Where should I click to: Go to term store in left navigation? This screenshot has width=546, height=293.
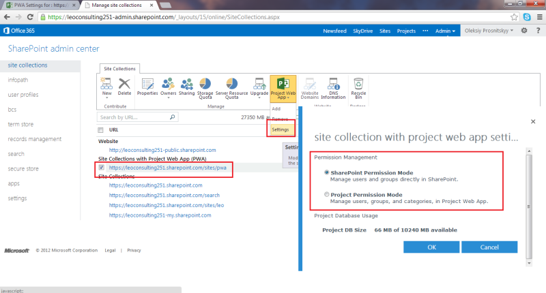point(20,125)
